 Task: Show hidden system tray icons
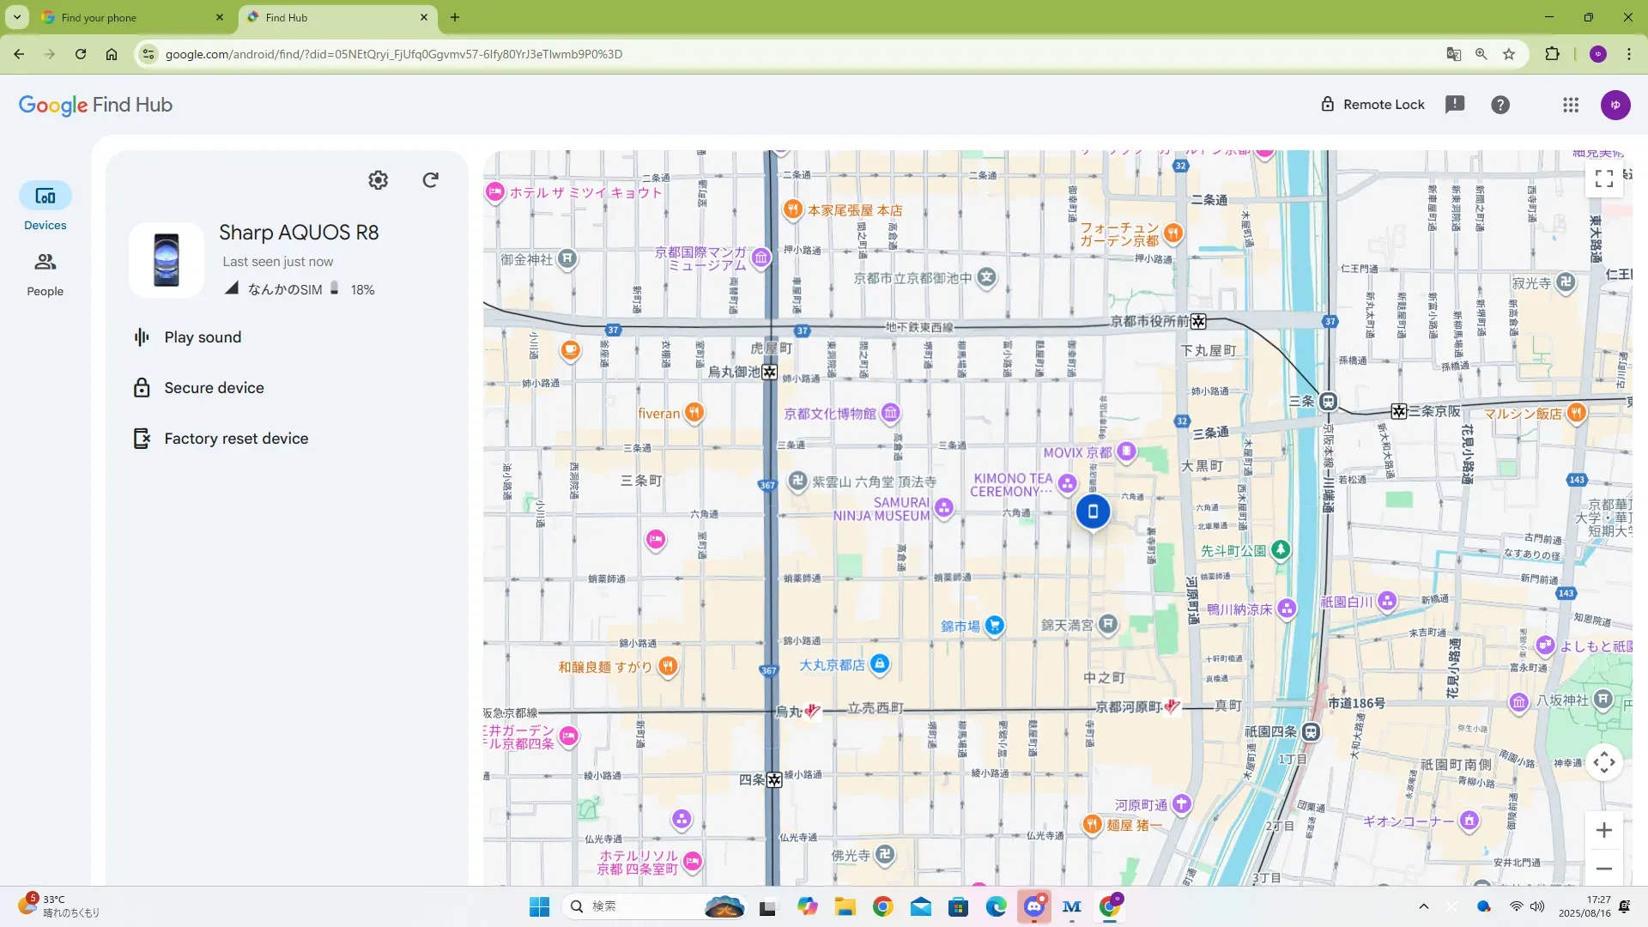(1423, 906)
